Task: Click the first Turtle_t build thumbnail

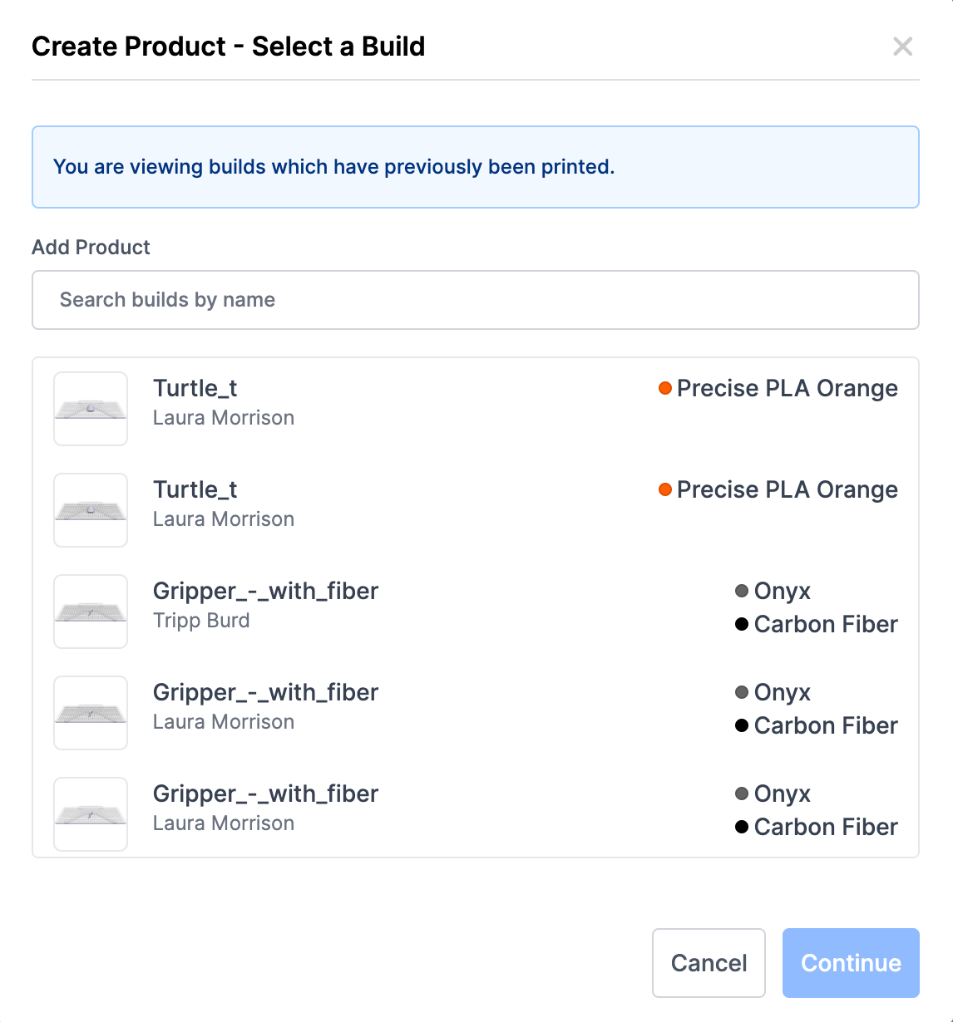Action: [x=91, y=409]
